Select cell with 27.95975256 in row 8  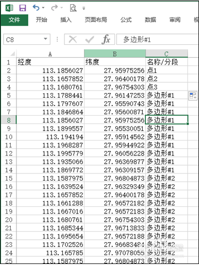pos(115,120)
